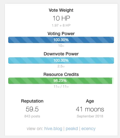Click the Age heading label
Image resolution: width=120 pixels, height=138 pixels.
(x=90, y=101)
